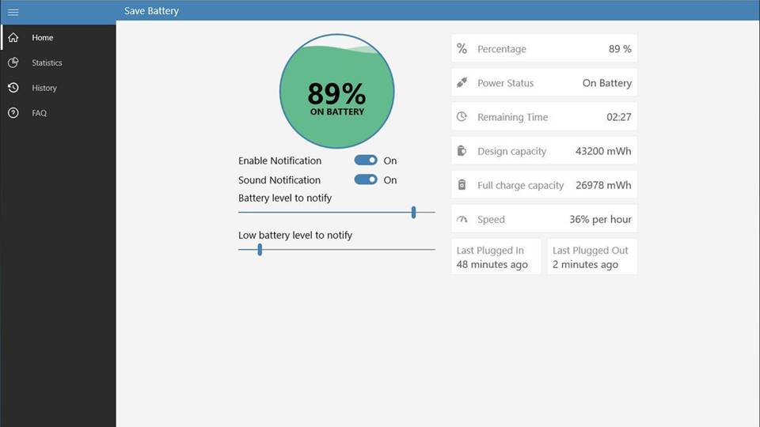Image resolution: width=760 pixels, height=427 pixels.
Task: Click the Battery level to notify slider handle
Action: (x=413, y=212)
